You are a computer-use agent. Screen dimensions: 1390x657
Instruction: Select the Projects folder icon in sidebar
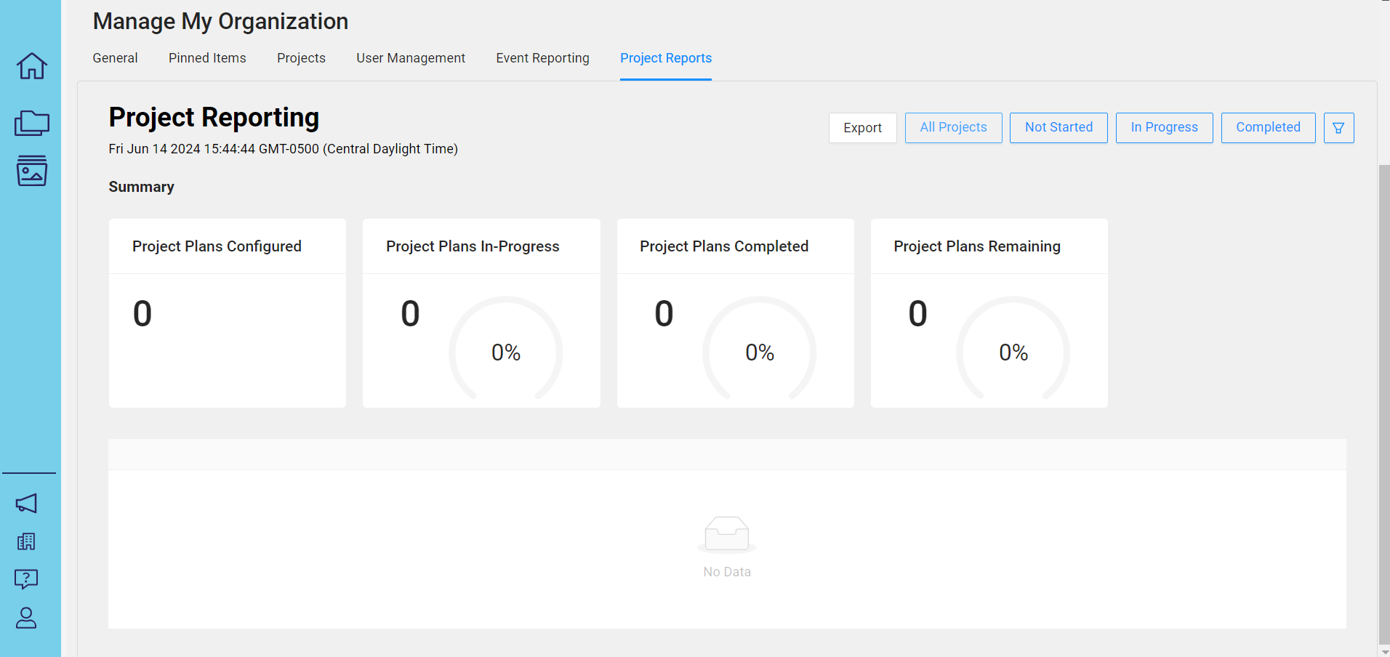[x=31, y=122]
